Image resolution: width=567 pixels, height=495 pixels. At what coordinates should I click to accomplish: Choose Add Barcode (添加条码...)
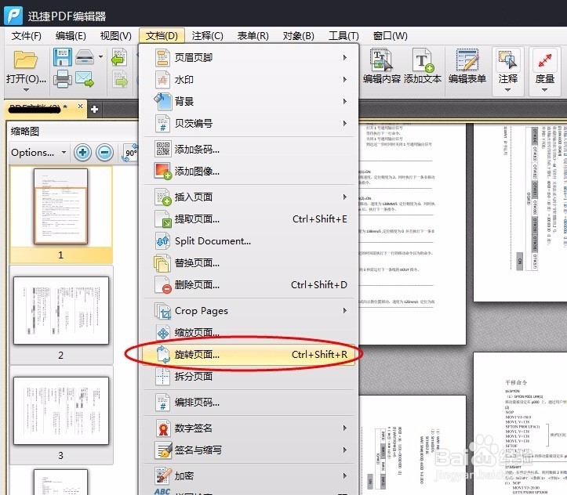[249, 149]
